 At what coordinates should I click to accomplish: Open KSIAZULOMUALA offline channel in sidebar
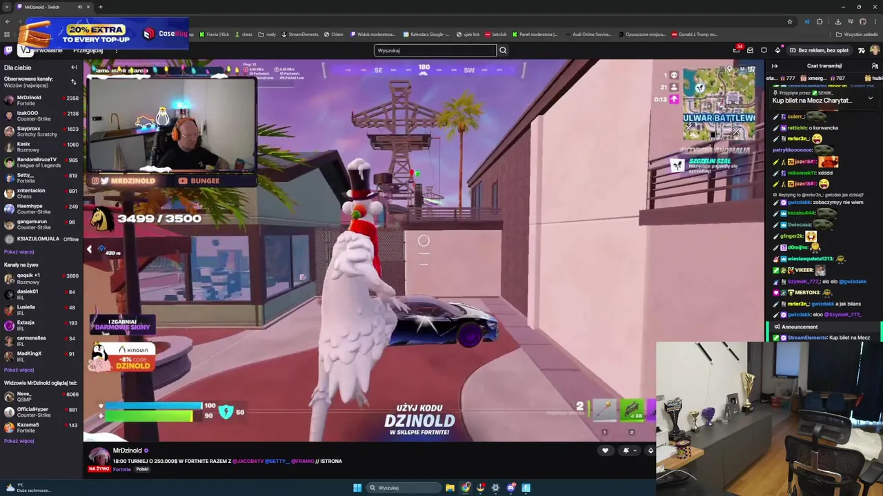click(x=41, y=239)
